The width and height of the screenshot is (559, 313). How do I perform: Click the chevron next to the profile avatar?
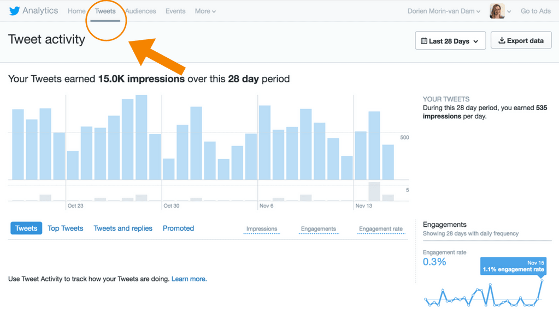pos(509,11)
